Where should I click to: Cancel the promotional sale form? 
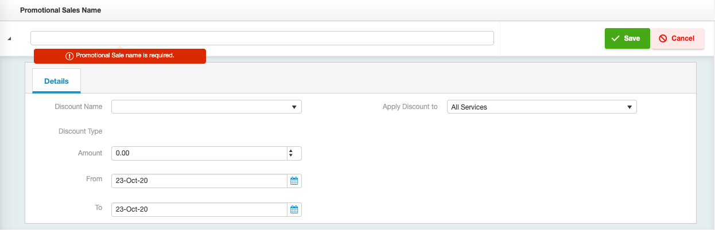pyautogui.click(x=677, y=38)
